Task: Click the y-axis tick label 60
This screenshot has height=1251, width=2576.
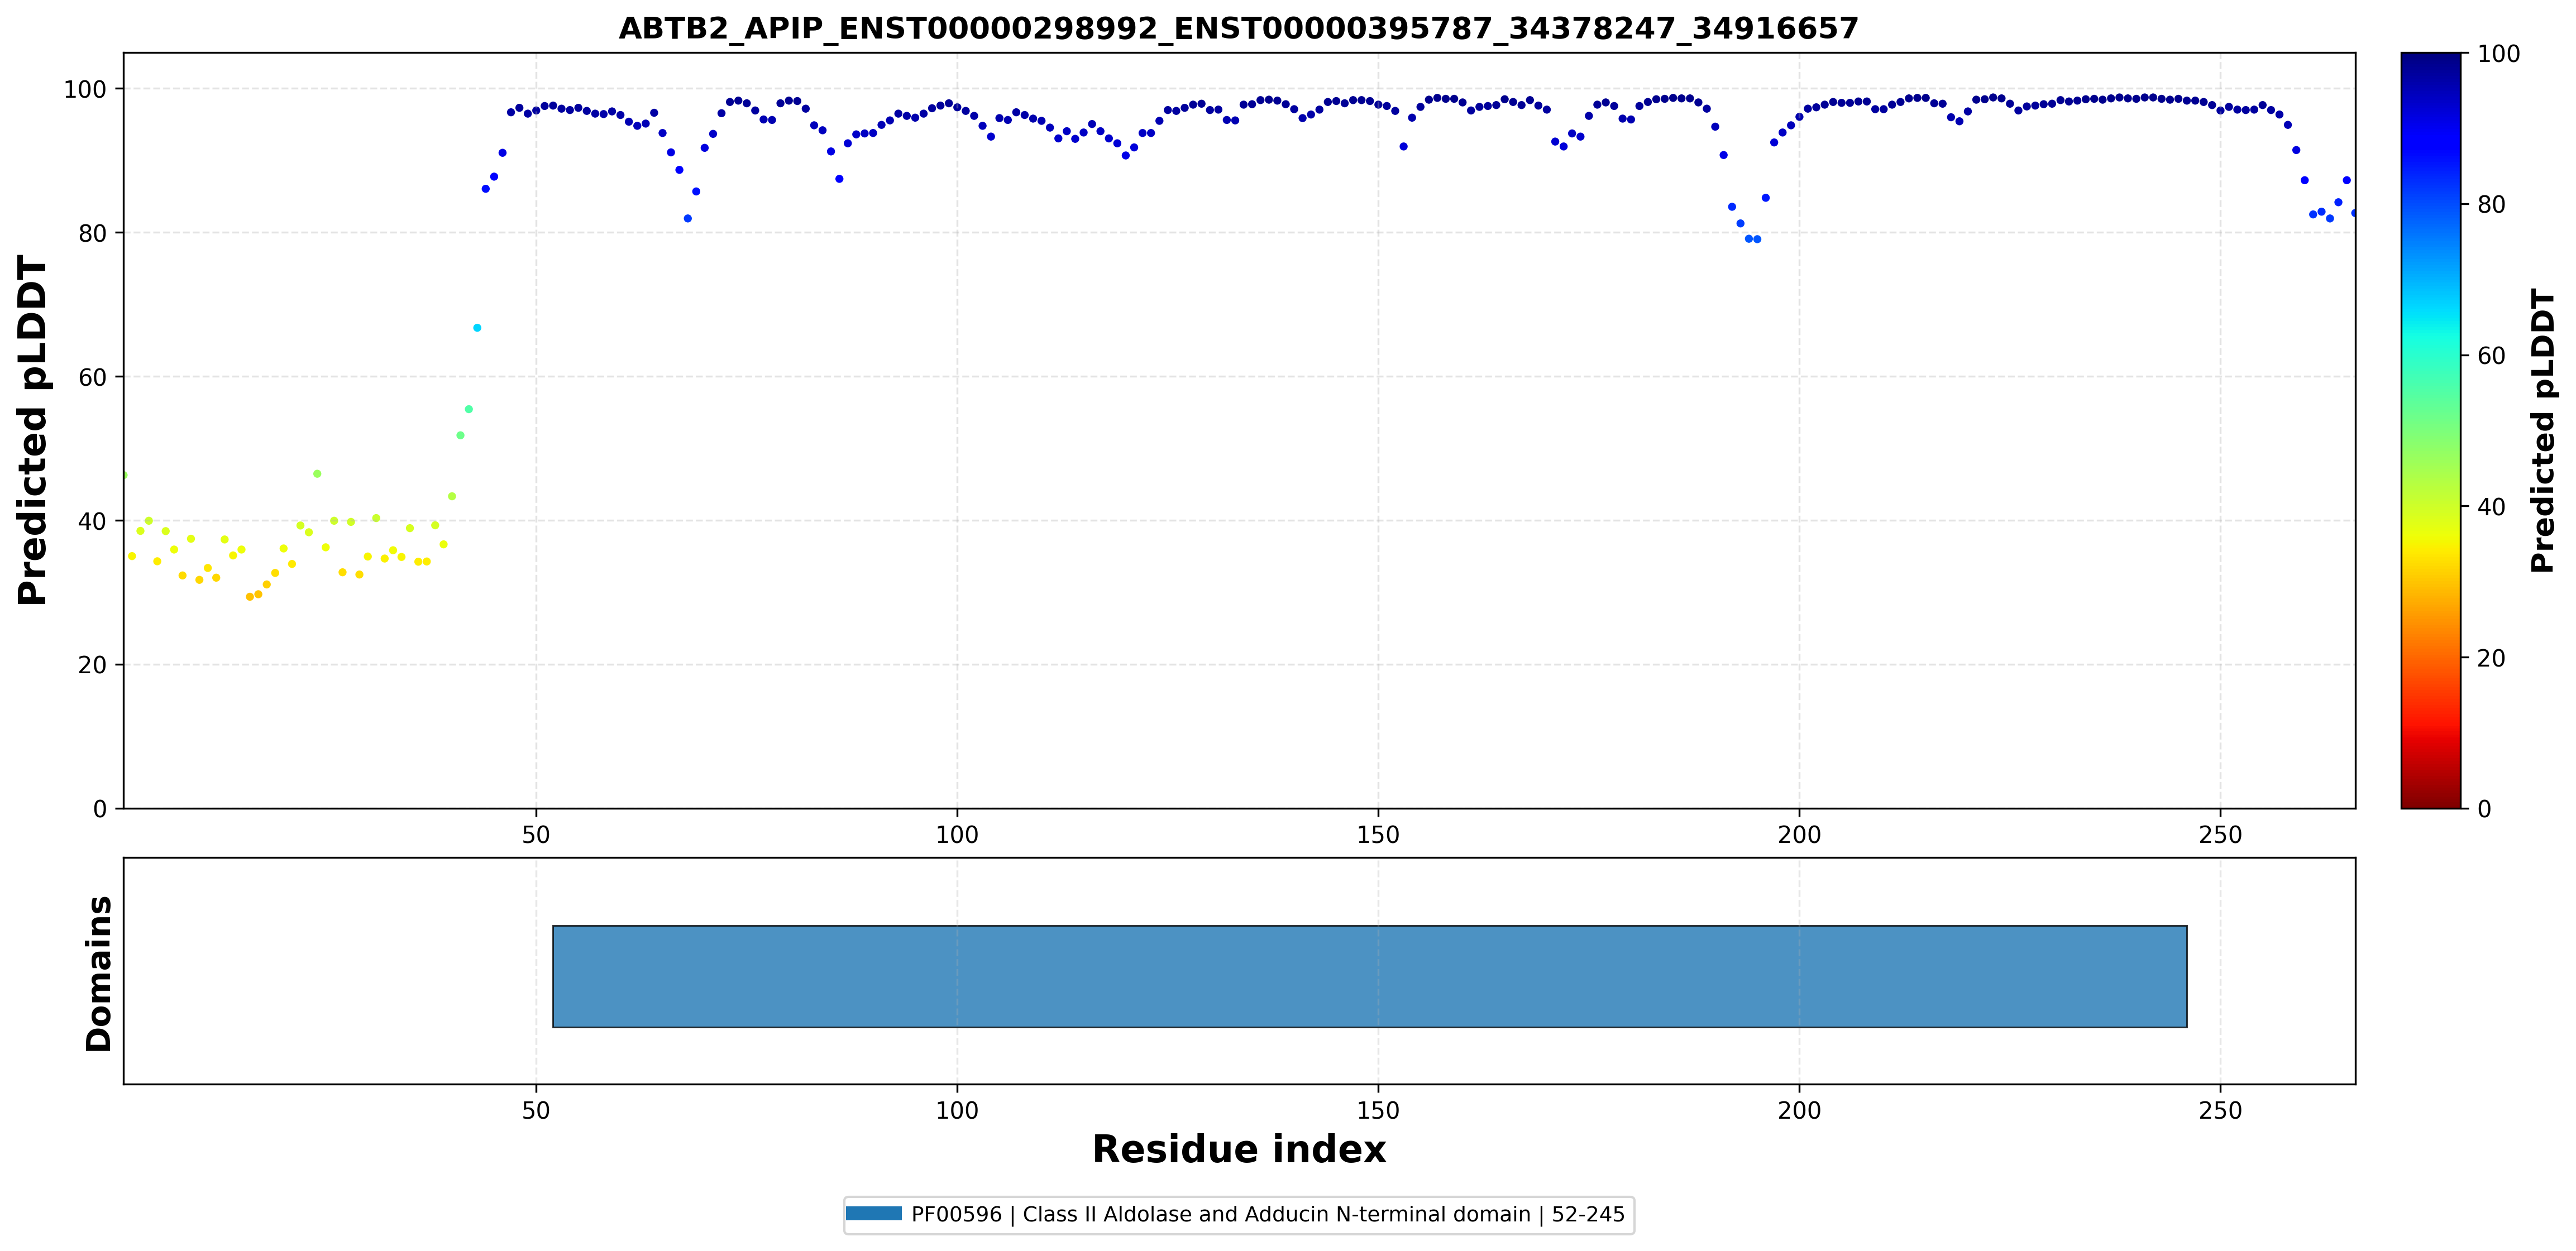Action: tap(92, 377)
